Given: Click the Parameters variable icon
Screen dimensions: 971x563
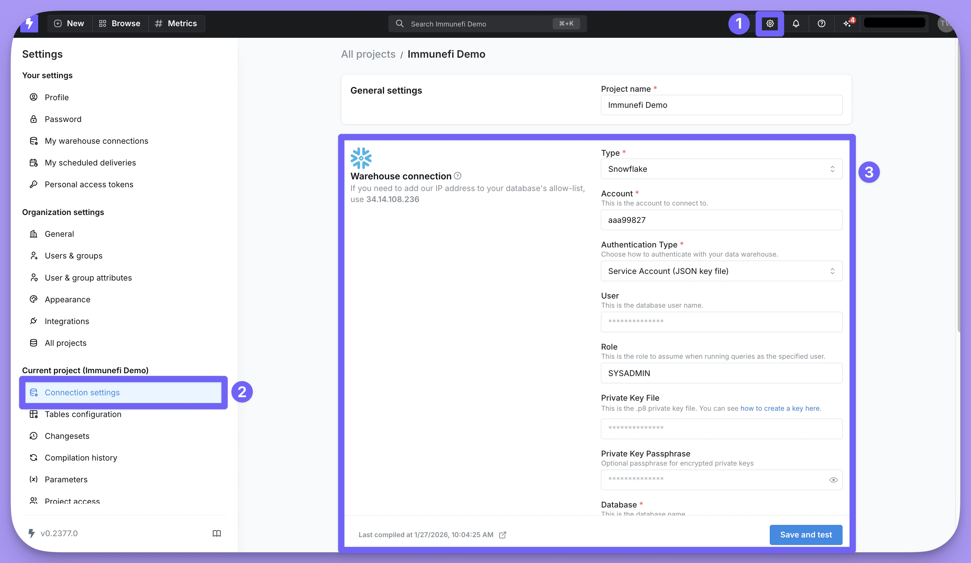Looking at the screenshot, I should click(33, 479).
